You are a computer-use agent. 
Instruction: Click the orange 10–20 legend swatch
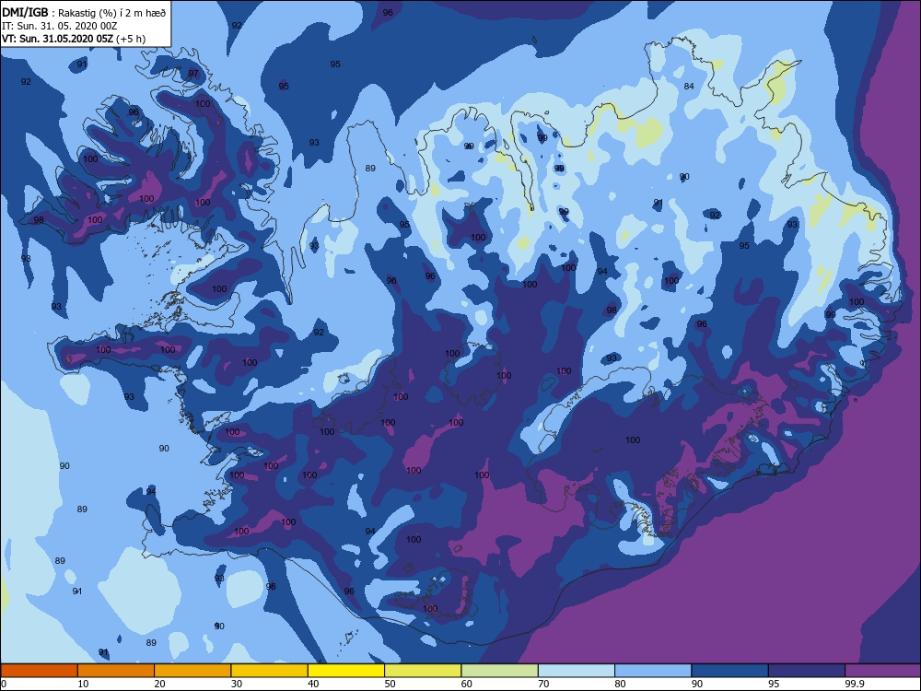point(116,671)
